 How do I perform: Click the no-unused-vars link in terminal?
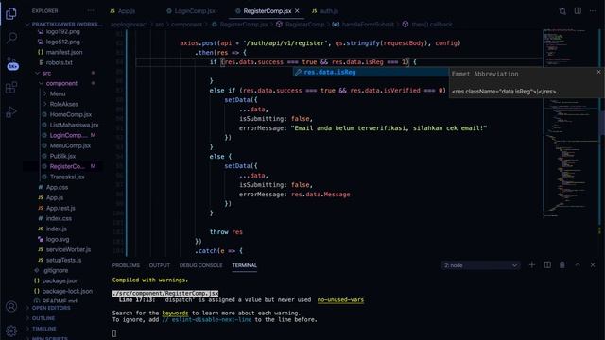point(340,299)
